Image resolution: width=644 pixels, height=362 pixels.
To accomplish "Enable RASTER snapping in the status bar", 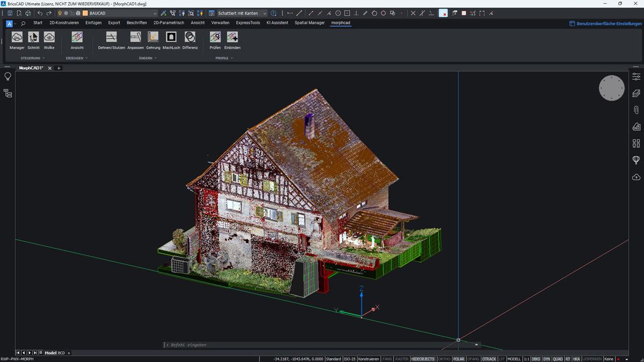I will 402,358.
